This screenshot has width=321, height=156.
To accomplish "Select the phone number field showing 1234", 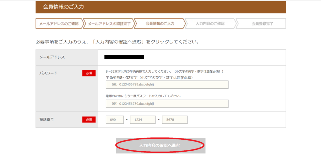I will coord(143,120).
